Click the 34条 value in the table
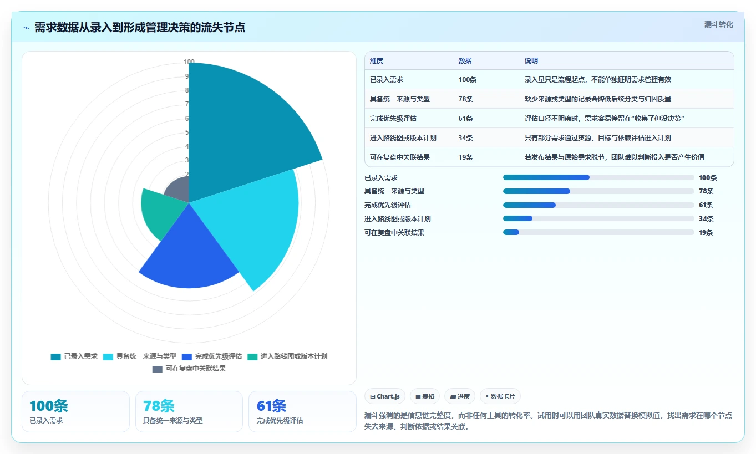756x454 pixels. [x=465, y=138]
